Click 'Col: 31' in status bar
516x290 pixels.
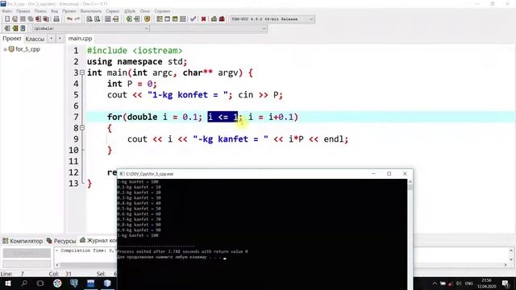(60, 274)
